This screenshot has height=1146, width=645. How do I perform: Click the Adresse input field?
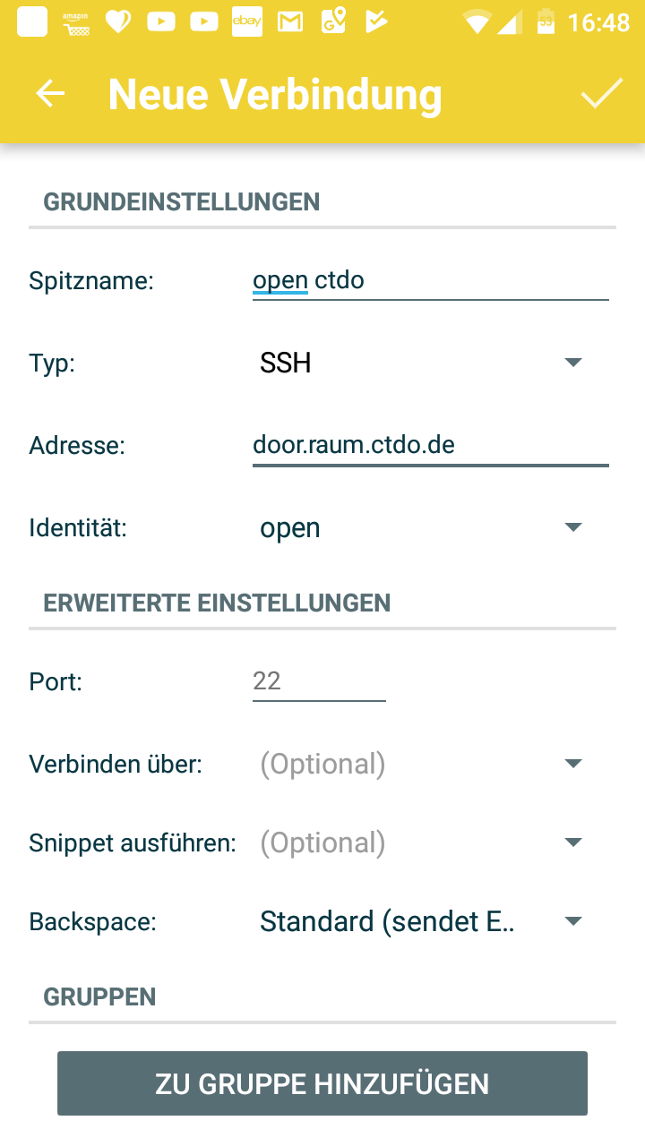pyautogui.click(x=430, y=445)
